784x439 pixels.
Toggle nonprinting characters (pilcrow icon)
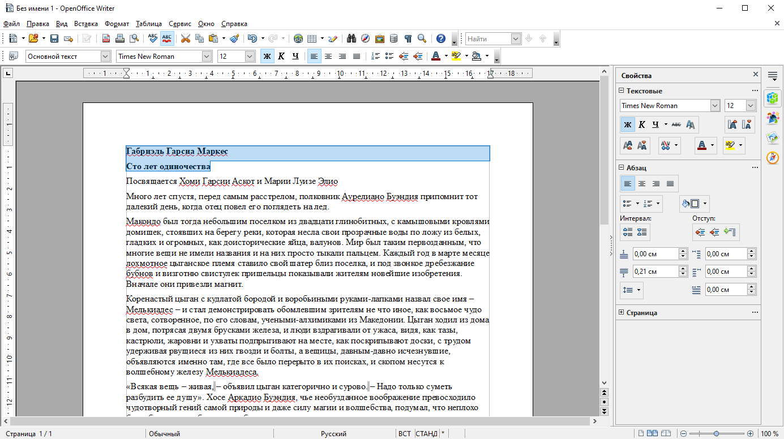point(408,38)
